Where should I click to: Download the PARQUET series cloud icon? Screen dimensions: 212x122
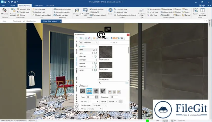[x=95, y=67]
